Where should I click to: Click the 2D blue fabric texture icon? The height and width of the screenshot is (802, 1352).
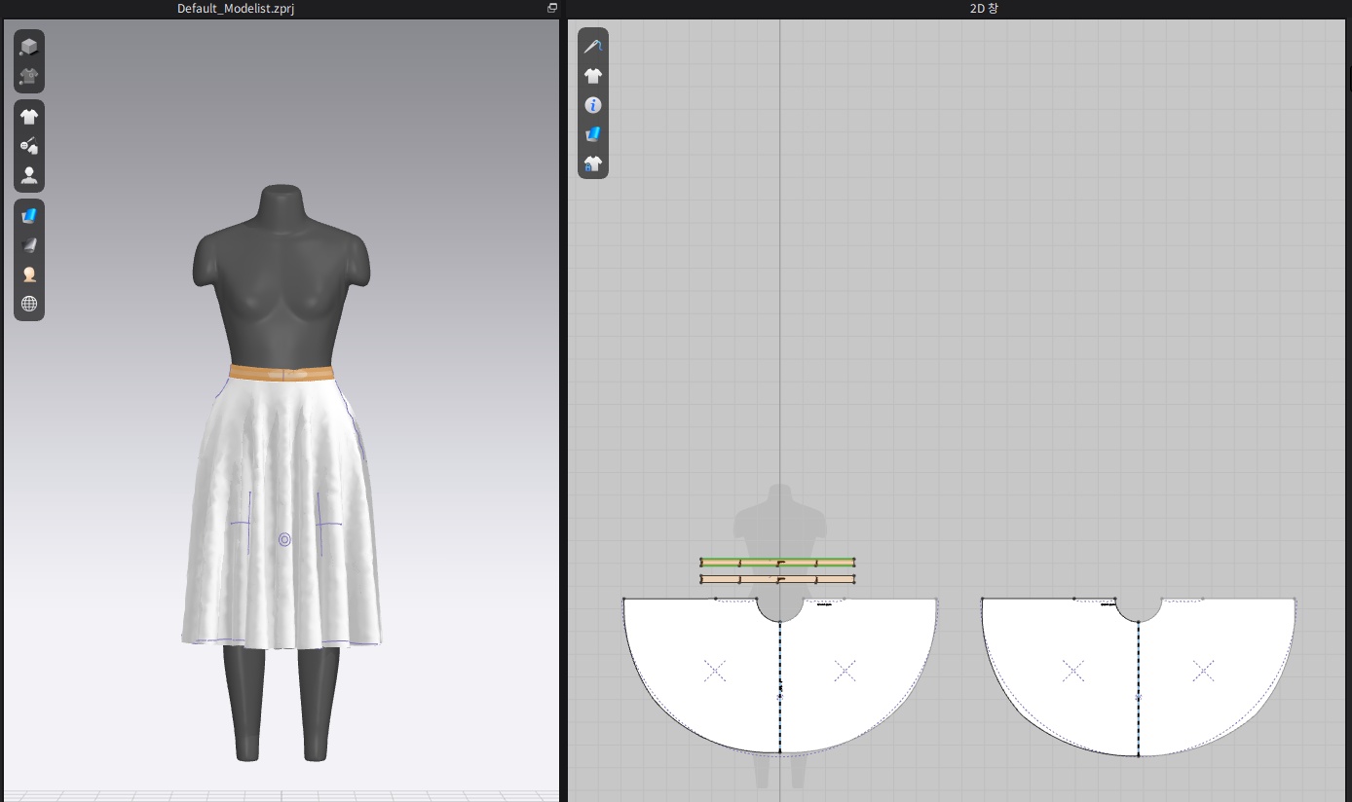(592, 133)
